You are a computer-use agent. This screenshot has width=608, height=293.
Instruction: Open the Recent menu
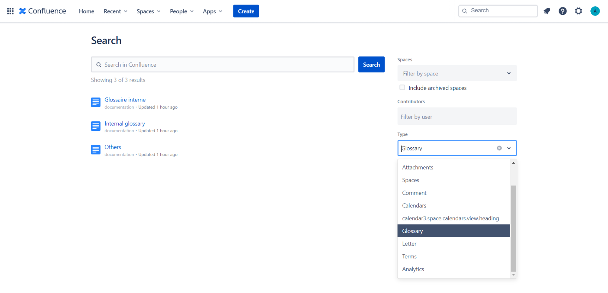pos(115,11)
